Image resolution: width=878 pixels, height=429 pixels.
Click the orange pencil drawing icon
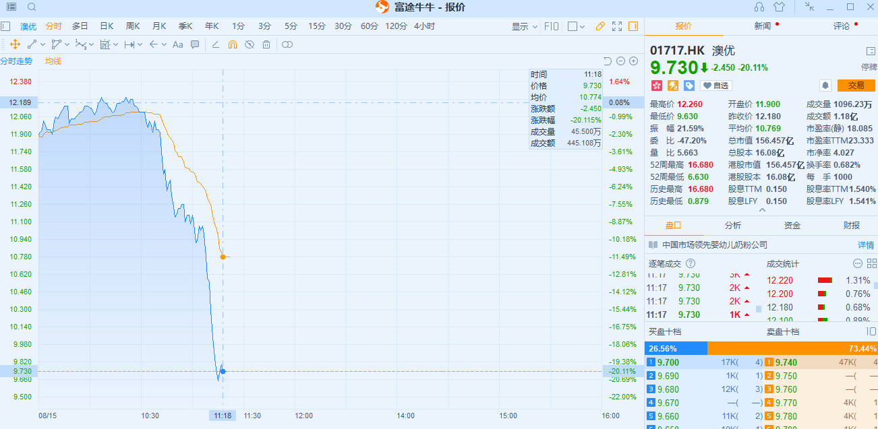tap(600, 26)
